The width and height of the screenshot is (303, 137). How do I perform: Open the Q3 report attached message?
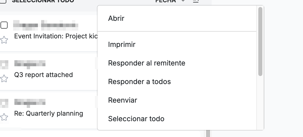(x=44, y=75)
